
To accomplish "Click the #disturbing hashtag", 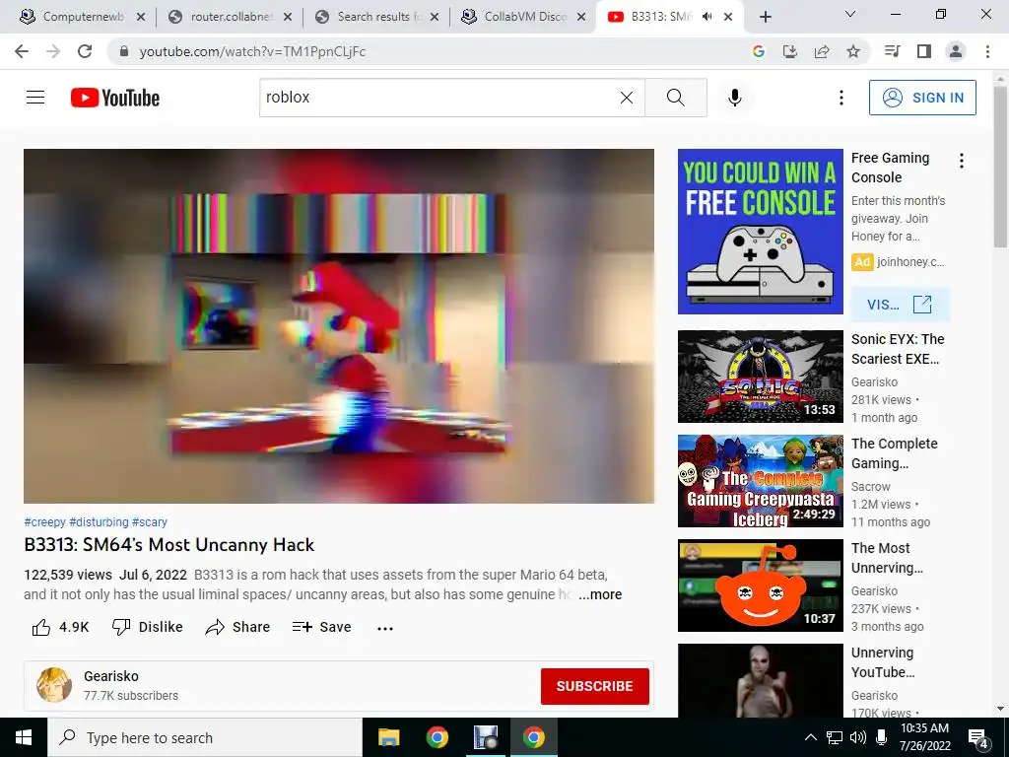I will [99, 522].
